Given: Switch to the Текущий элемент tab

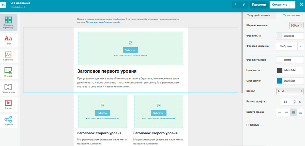Looking at the screenshot, I should [x=260, y=15].
